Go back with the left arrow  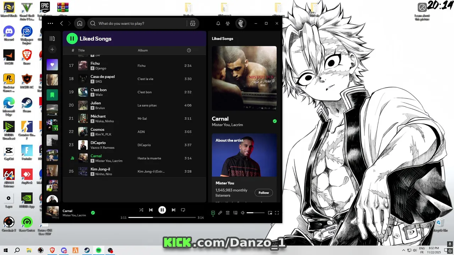click(61, 23)
